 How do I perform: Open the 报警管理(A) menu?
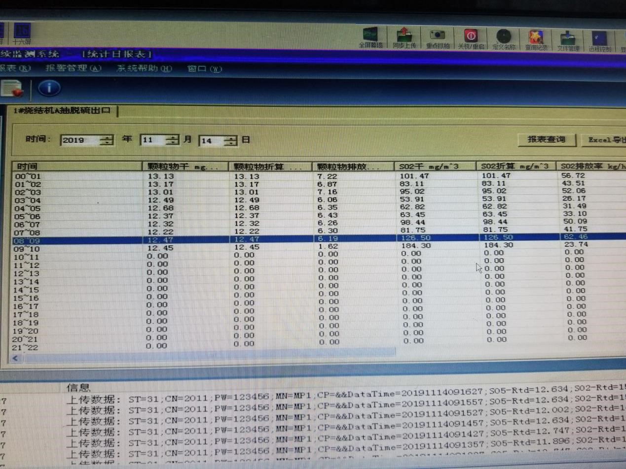pos(73,68)
